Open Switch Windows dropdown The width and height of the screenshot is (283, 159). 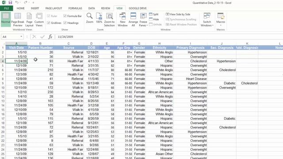(207, 19)
